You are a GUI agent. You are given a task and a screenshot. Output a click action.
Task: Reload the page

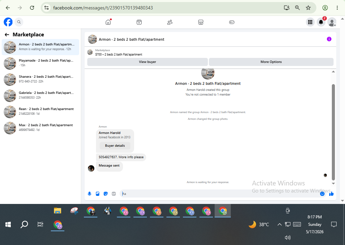(32, 8)
